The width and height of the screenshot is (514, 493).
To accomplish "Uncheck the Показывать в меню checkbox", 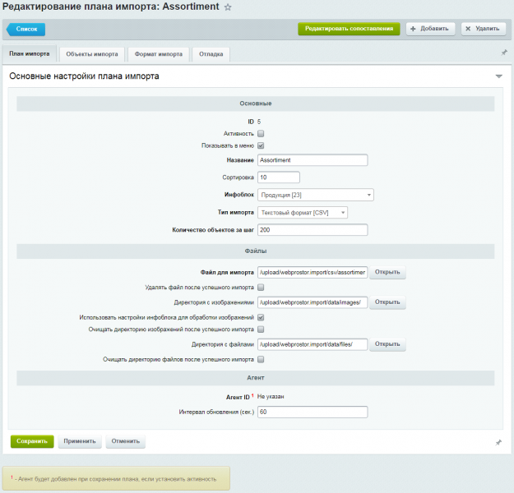I will tap(261, 145).
